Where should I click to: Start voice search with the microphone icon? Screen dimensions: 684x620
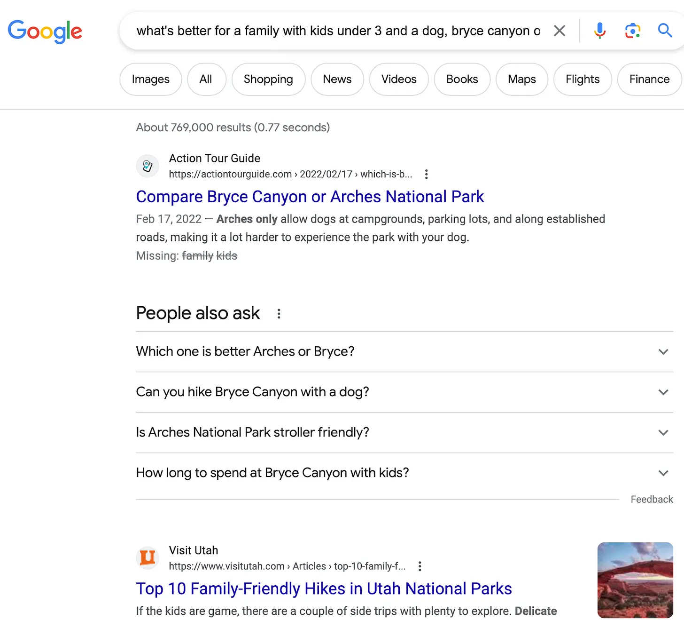tap(599, 31)
